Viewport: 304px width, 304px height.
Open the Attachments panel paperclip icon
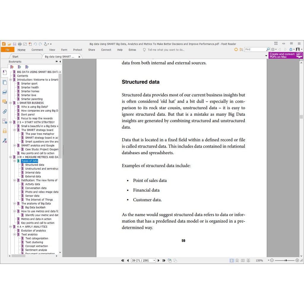click(5, 112)
